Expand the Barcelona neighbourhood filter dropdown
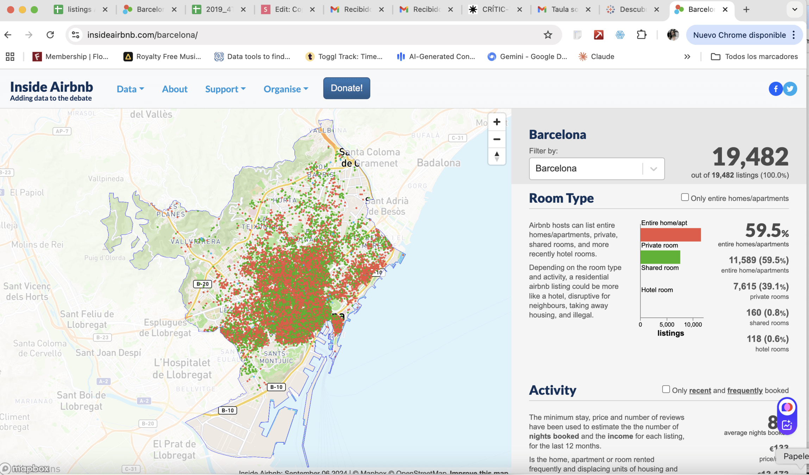The height and width of the screenshot is (475, 809). (x=653, y=169)
